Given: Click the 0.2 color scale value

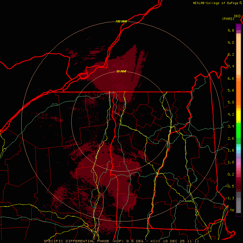Looking at the screenshot, I should point(231,174).
